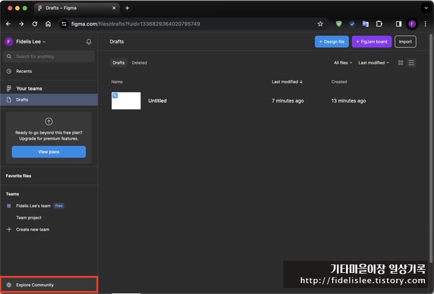Click the vertical page scrollbar
The width and height of the screenshot is (434, 294).
click(x=430, y=149)
